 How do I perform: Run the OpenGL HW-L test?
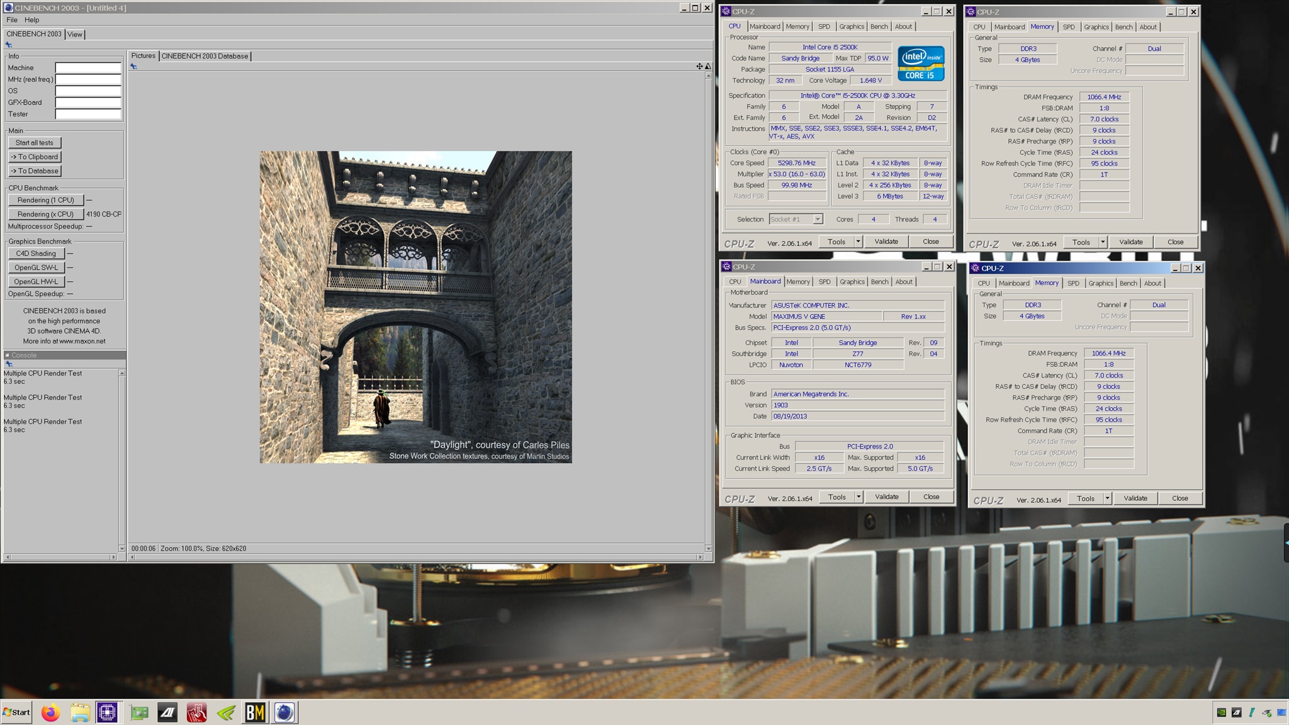click(36, 281)
